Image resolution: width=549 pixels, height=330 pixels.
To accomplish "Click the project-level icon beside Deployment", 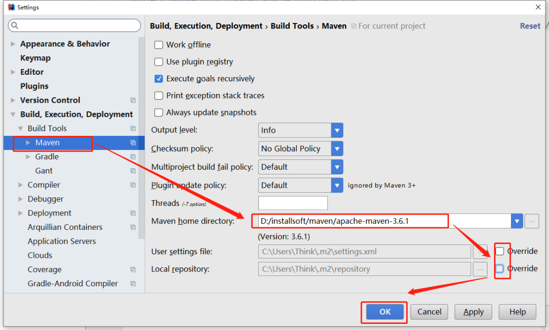I will 133,214.
